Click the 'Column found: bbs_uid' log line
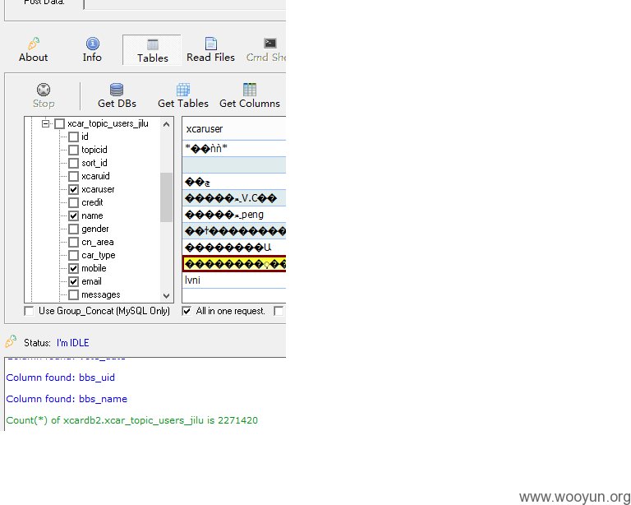The width and height of the screenshot is (631, 505). click(60, 378)
